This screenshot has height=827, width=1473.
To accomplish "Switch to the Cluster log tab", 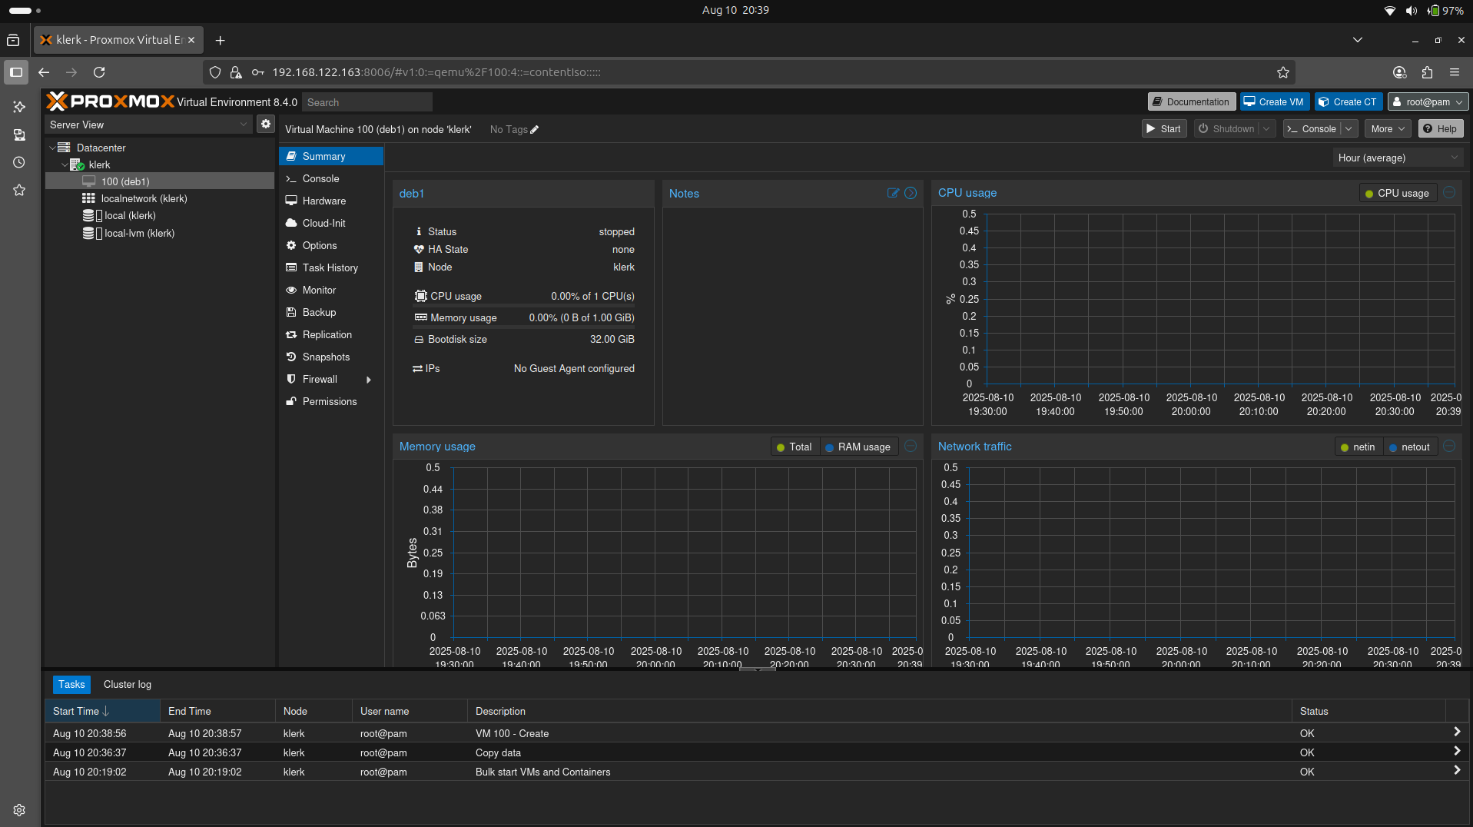I will (127, 684).
